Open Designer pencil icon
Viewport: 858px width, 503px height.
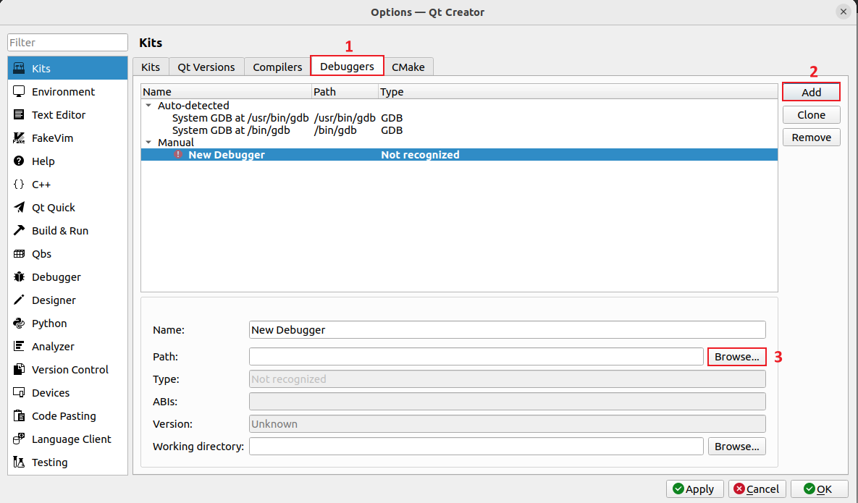[19, 300]
